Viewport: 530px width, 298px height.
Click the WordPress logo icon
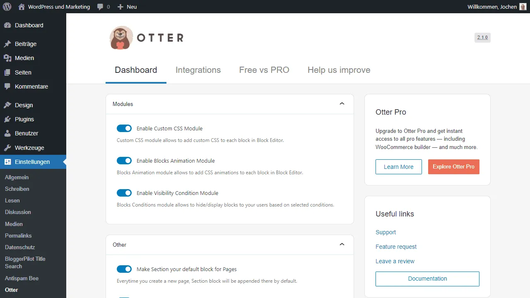[7, 7]
